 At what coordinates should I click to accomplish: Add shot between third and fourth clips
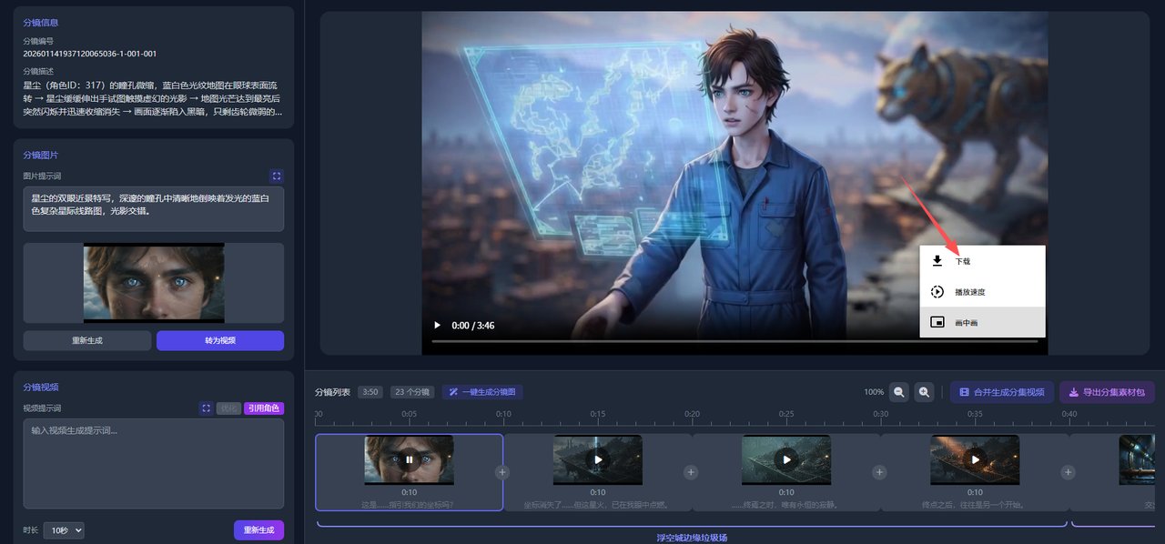point(879,472)
